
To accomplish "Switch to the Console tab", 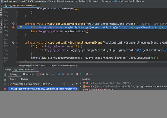I will tap(28, 74).
